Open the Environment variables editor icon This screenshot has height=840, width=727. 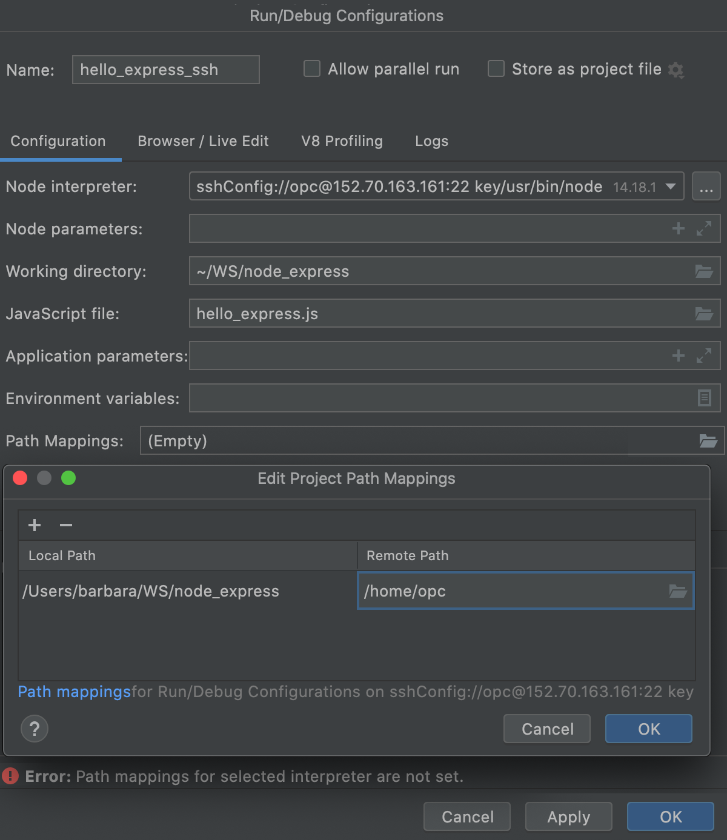pyautogui.click(x=703, y=398)
